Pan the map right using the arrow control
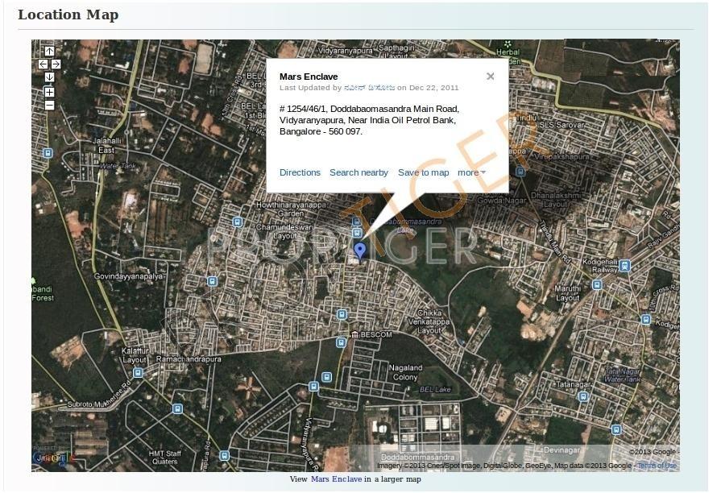This screenshot has width=717, height=493. coord(56,64)
